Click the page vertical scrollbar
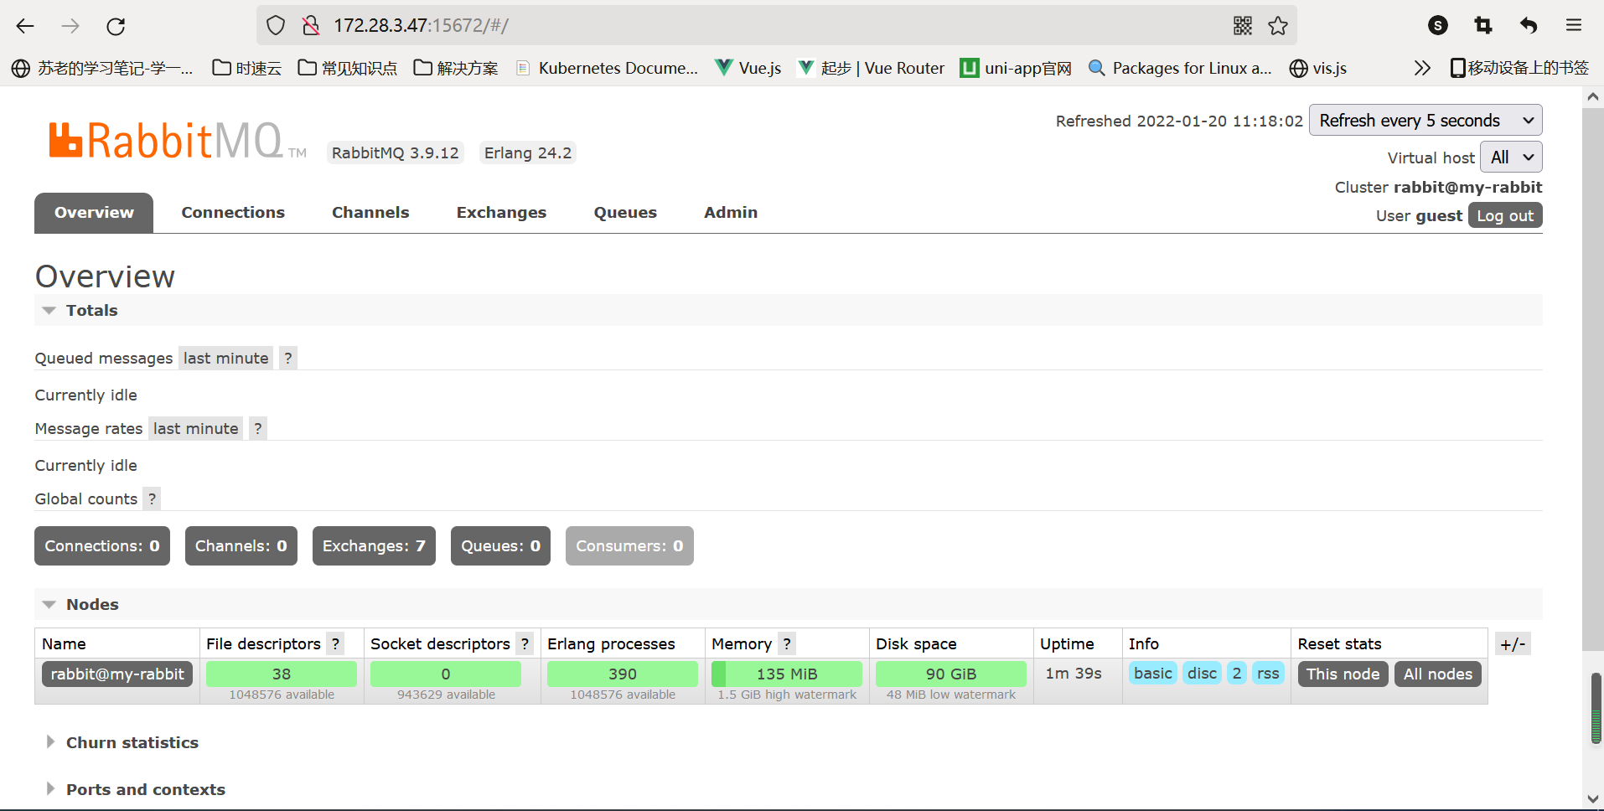Image resolution: width=1604 pixels, height=811 pixels. coord(1592,377)
